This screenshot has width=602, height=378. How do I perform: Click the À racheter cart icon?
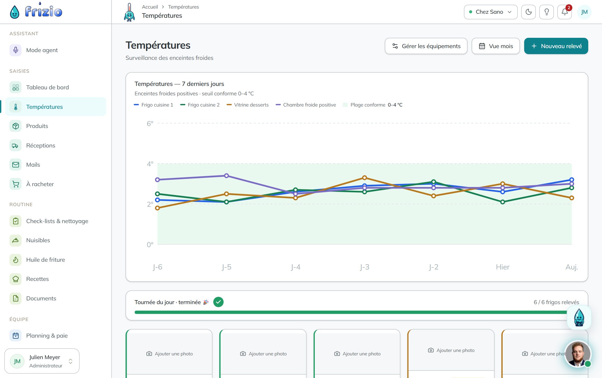click(x=15, y=184)
